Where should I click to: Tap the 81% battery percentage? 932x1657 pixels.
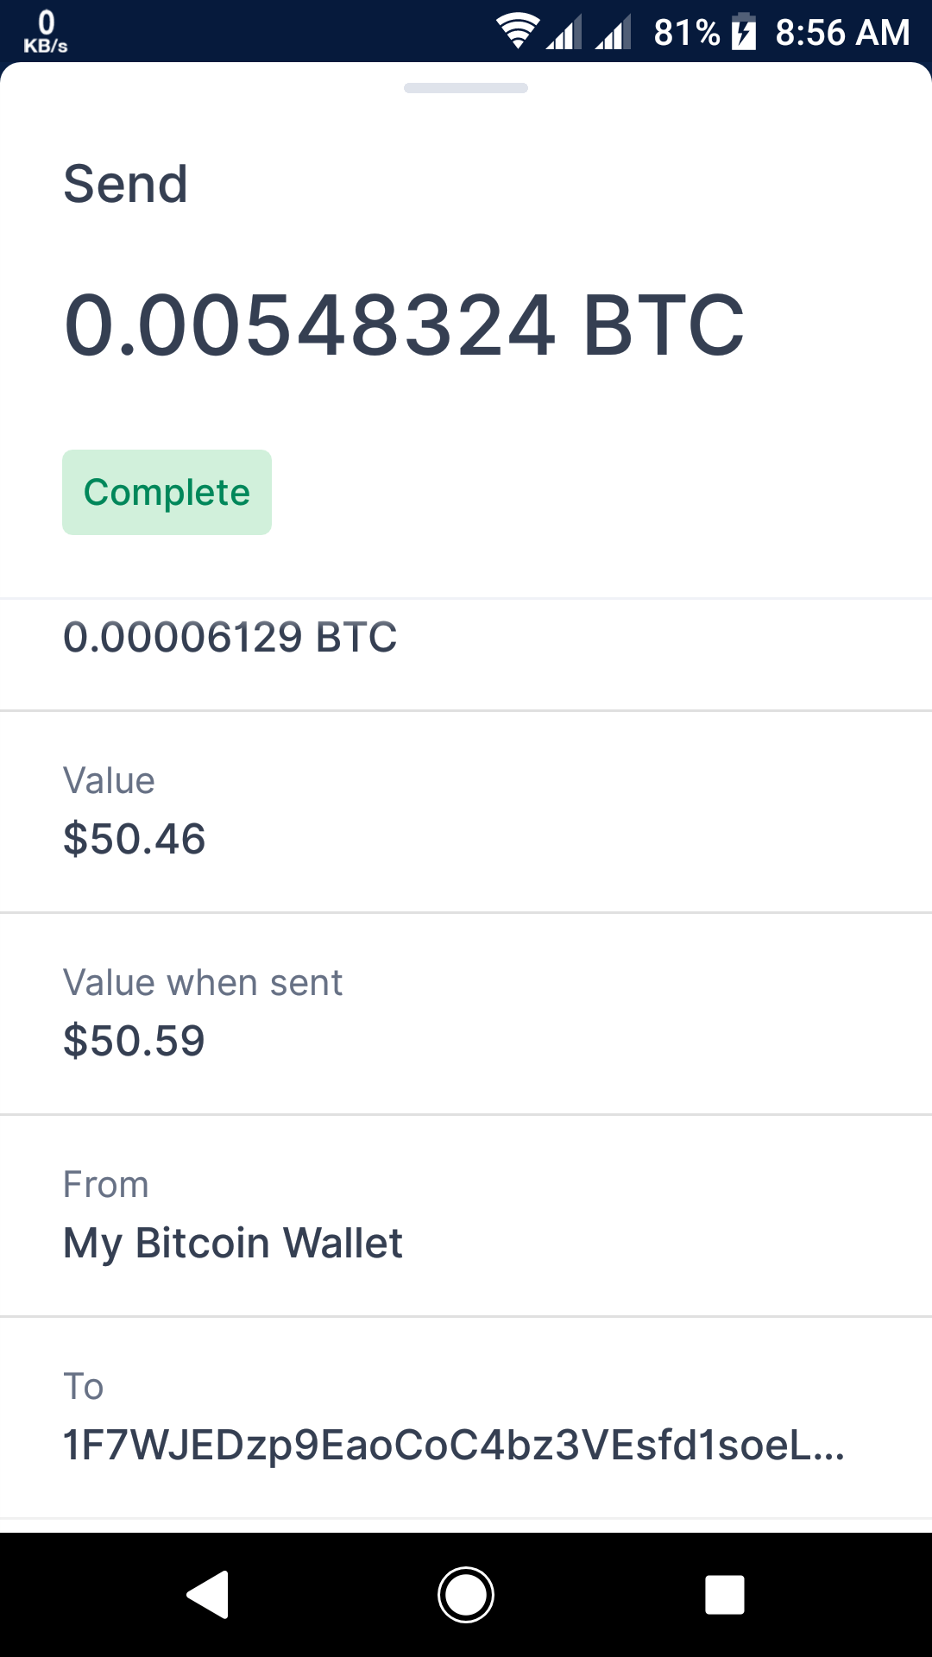click(686, 33)
